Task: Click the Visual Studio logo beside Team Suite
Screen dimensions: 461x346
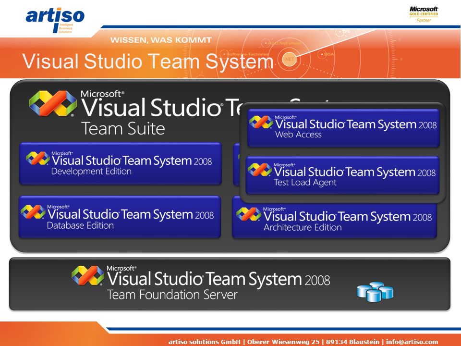Action: coord(53,103)
